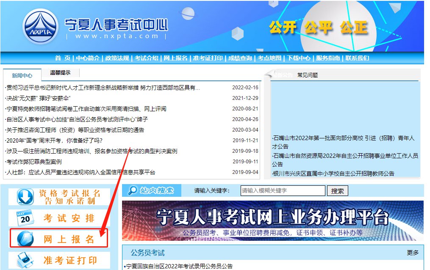
Task: Open news 考试作弊犯罪典型案例
Action: (33, 162)
